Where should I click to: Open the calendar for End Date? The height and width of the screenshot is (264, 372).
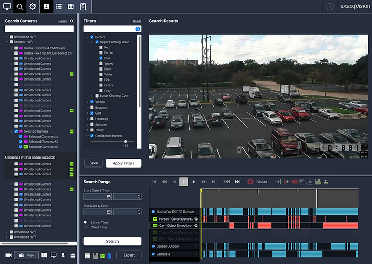pos(109,212)
